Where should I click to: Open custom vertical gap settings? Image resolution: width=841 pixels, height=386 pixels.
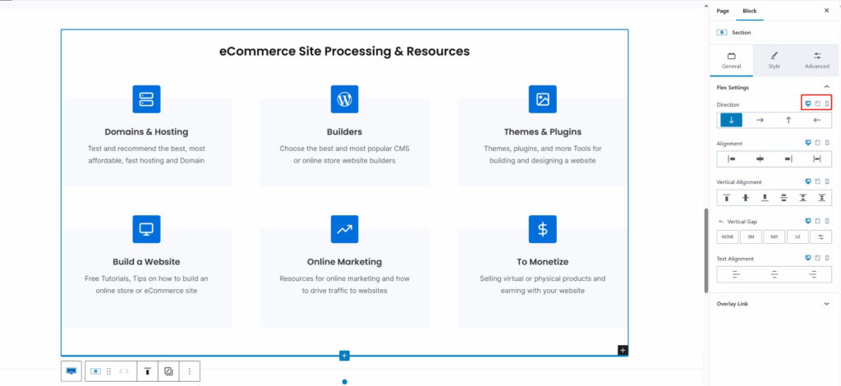tap(820, 237)
